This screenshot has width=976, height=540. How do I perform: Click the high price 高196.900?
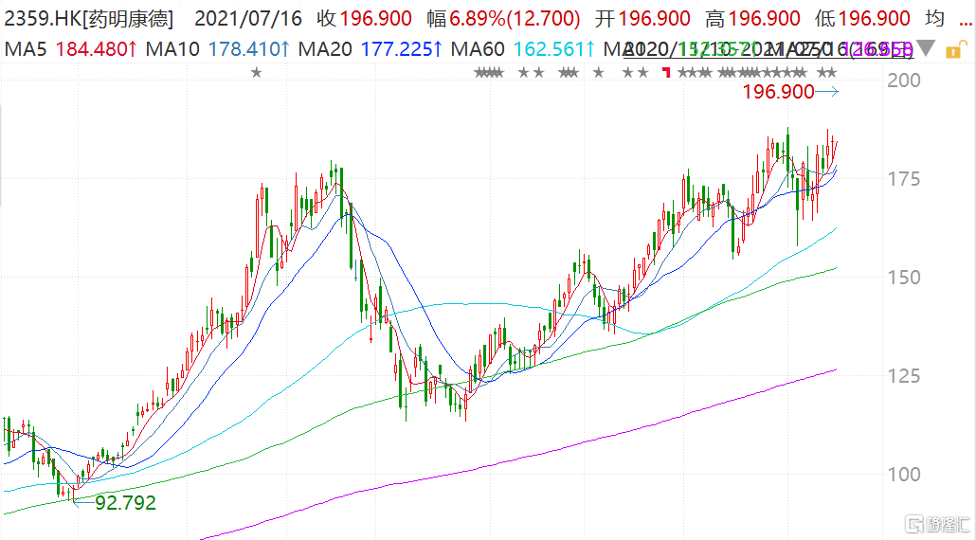coord(753,19)
